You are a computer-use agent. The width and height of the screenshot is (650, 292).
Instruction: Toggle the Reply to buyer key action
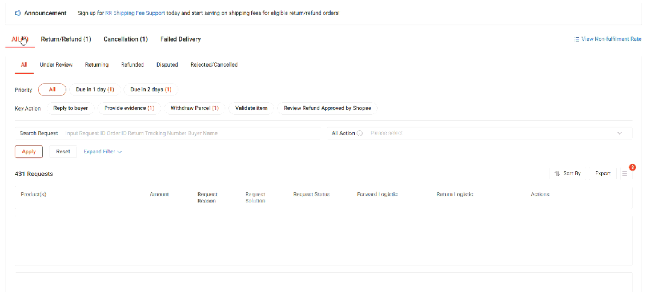pos(70,108)
